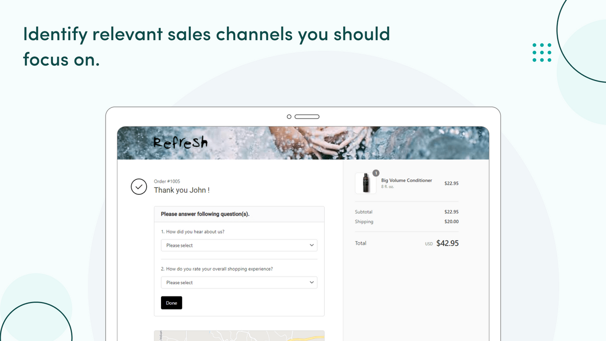This screenshot has width=606, height=341.
Task: Click the teal dots graphic top right
Action: 542,53
